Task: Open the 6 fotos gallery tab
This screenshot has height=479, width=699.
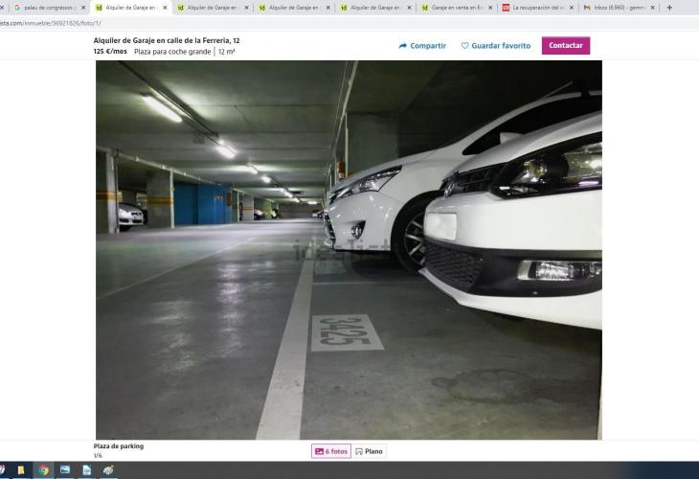Action: [330, 451]
